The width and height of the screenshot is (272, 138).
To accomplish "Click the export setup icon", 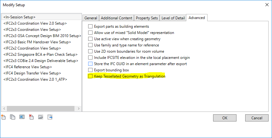I will (50, 117).
